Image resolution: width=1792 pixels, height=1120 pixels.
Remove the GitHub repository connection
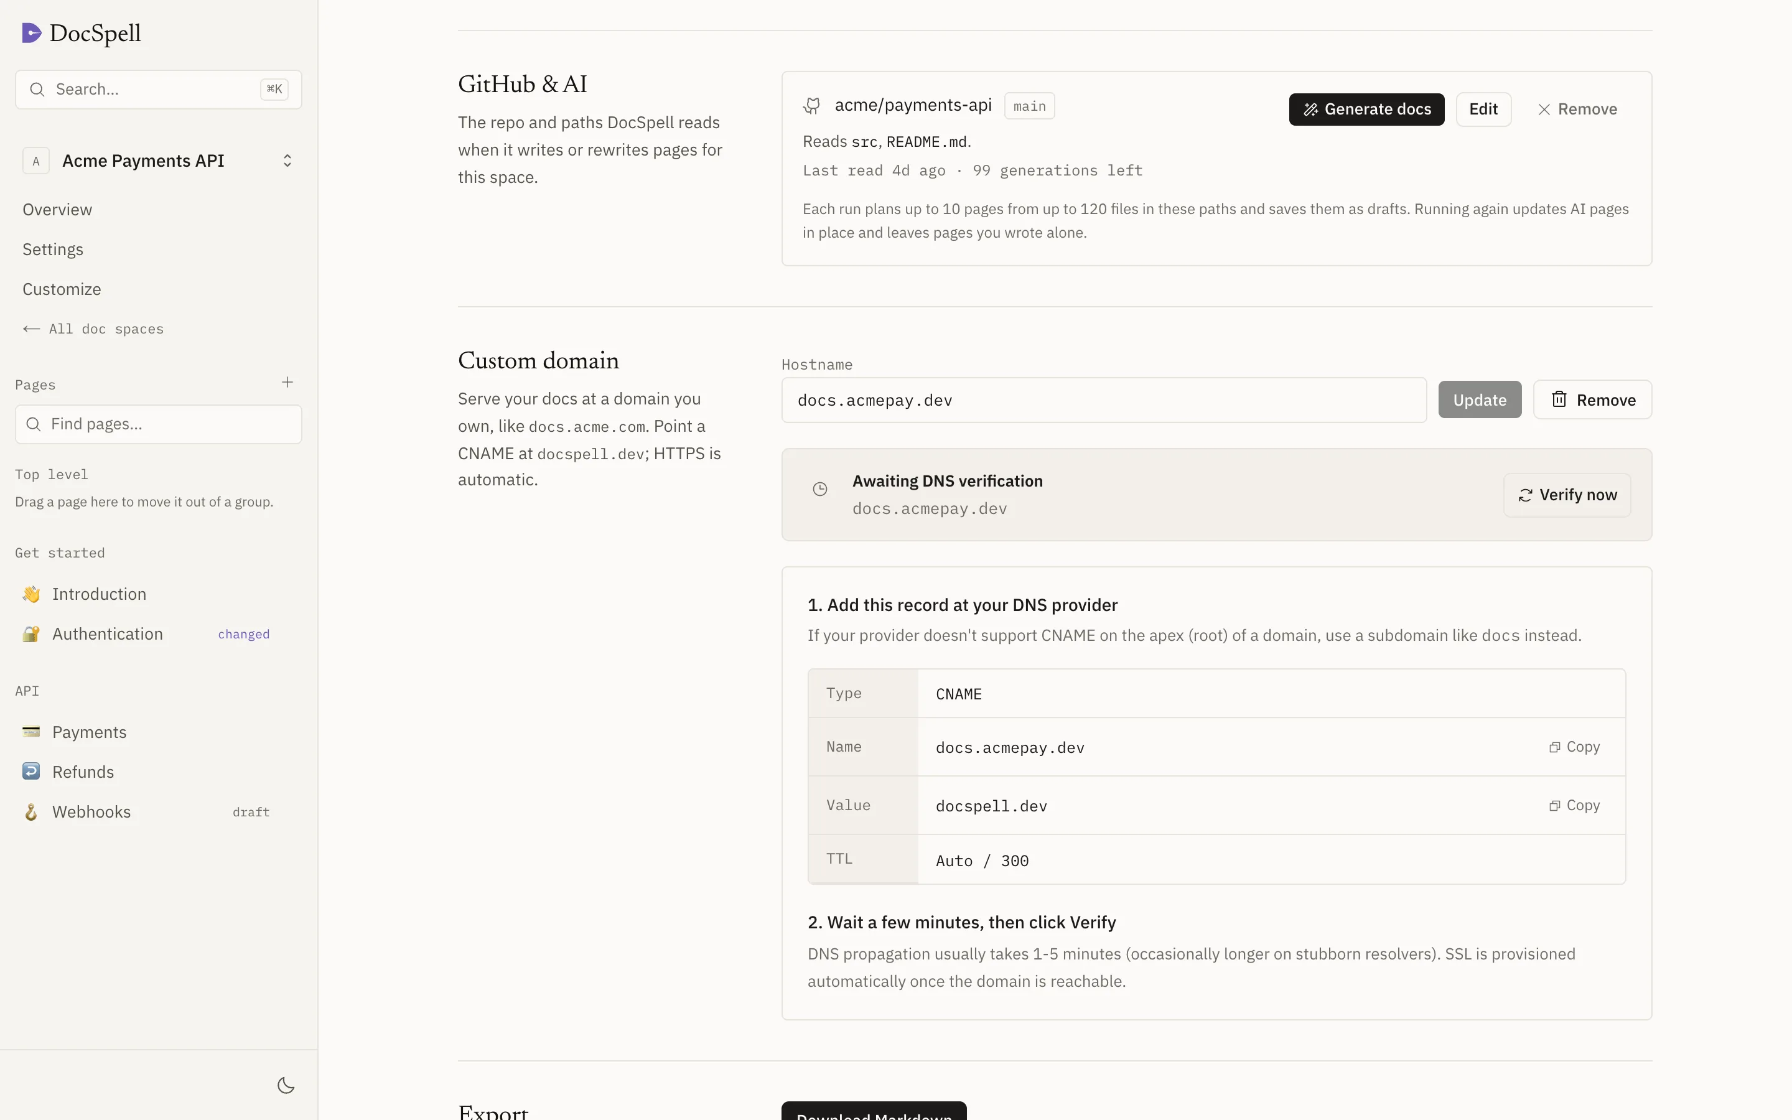click(x=1577, y=110)
